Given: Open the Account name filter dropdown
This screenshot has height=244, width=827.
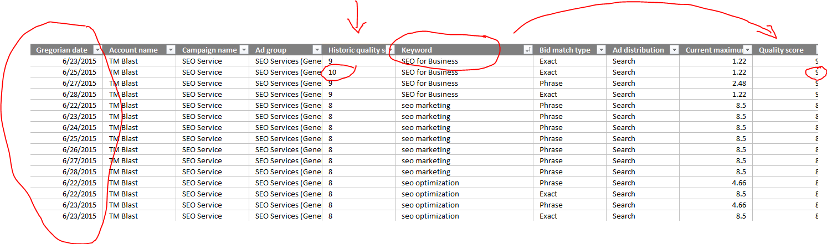Looking at the screenshot, I should (171, 50).
